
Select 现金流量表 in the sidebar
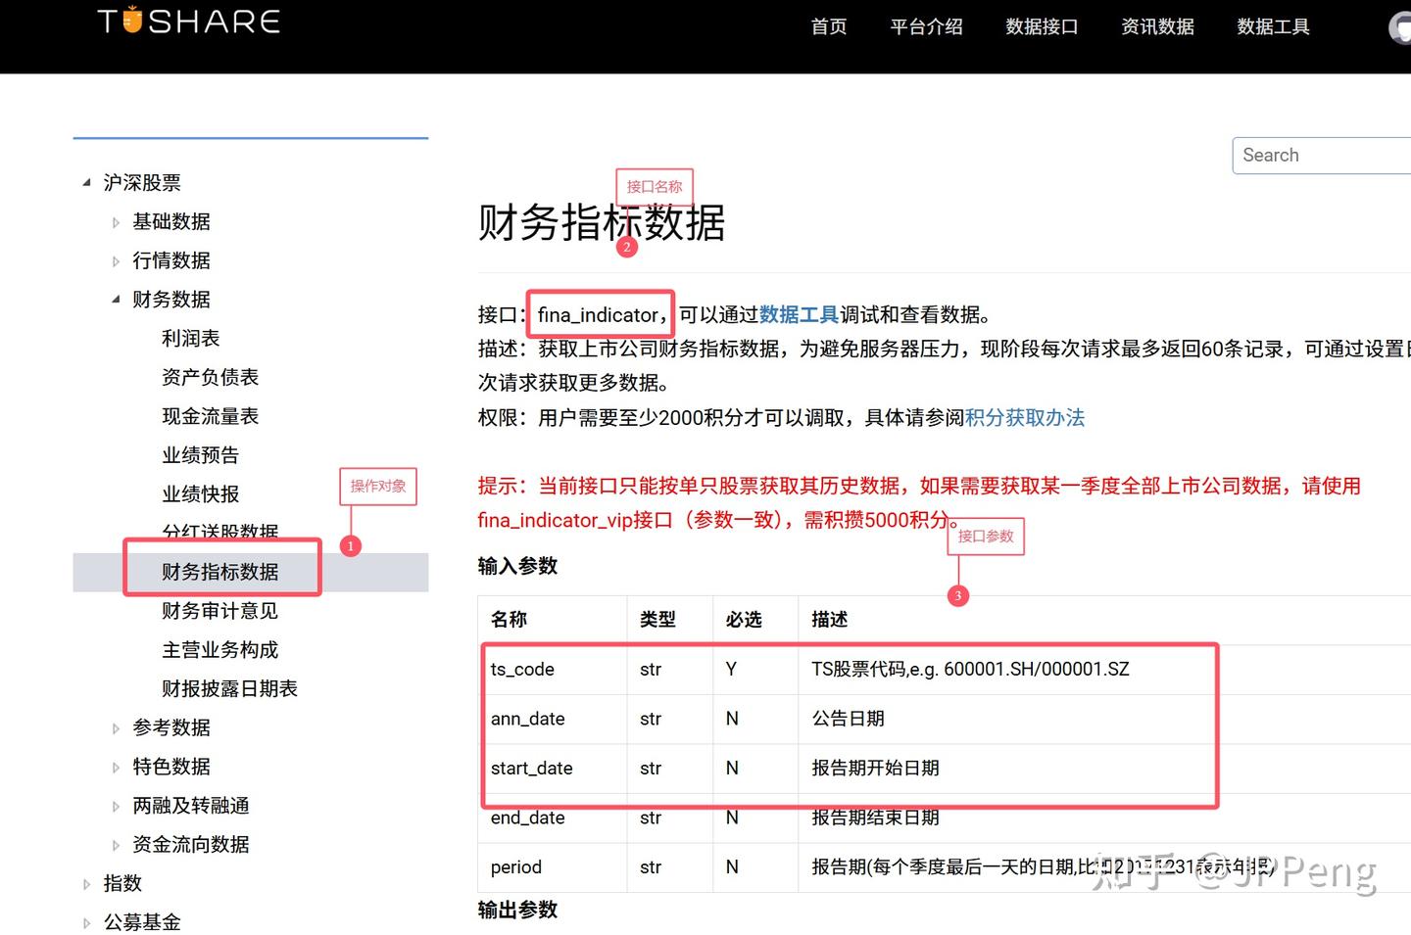(210, 415)
